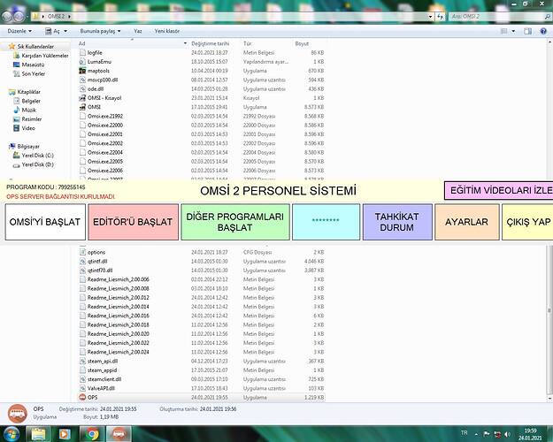The height and width of the screenshot is (442, 553).
Task: Select qtintf.dll file icon
Action: point(82,262)
